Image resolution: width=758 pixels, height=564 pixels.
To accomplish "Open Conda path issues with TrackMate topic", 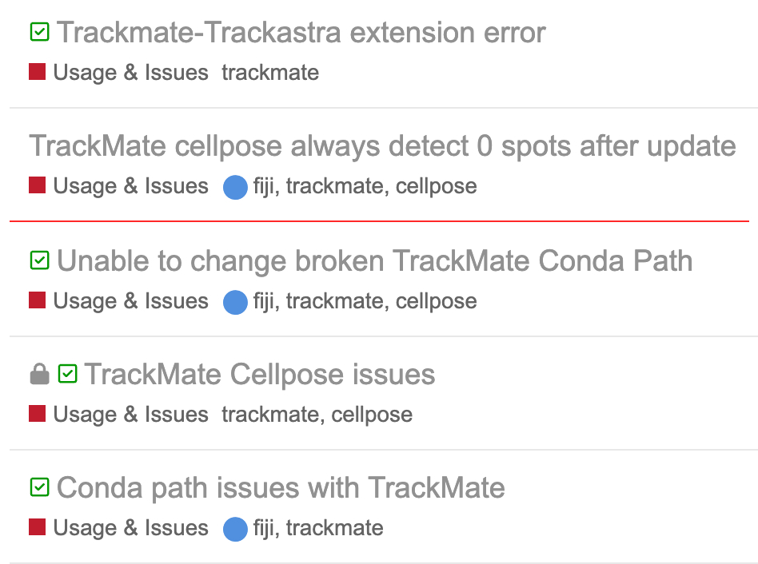I will click(281, 487).
